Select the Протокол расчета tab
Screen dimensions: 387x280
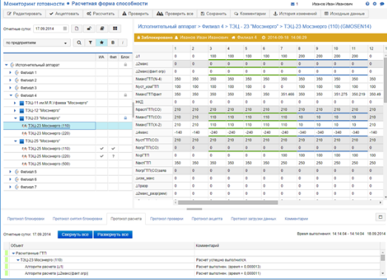click(x=126, y=219)
